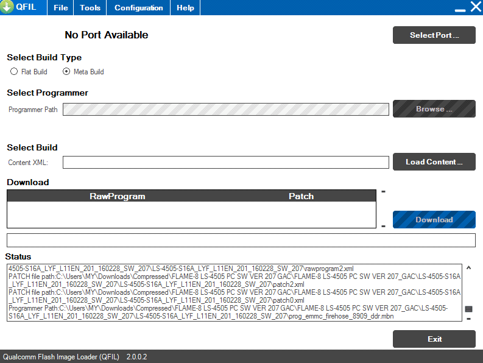
Task: Click the Programmer Path field
Action: 226,110
